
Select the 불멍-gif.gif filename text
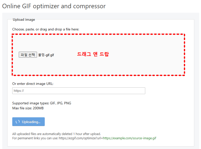coord(46,55)
